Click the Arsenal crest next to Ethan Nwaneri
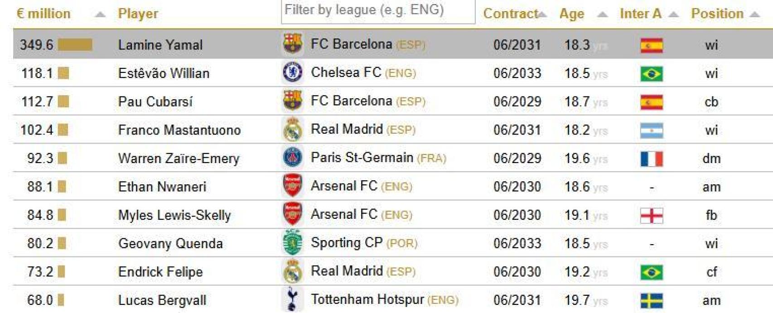Viewport: 773px width, 313px height. pyautogui.click(x=293, y=186)
